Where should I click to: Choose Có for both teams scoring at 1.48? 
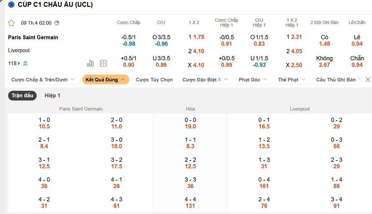324,41
